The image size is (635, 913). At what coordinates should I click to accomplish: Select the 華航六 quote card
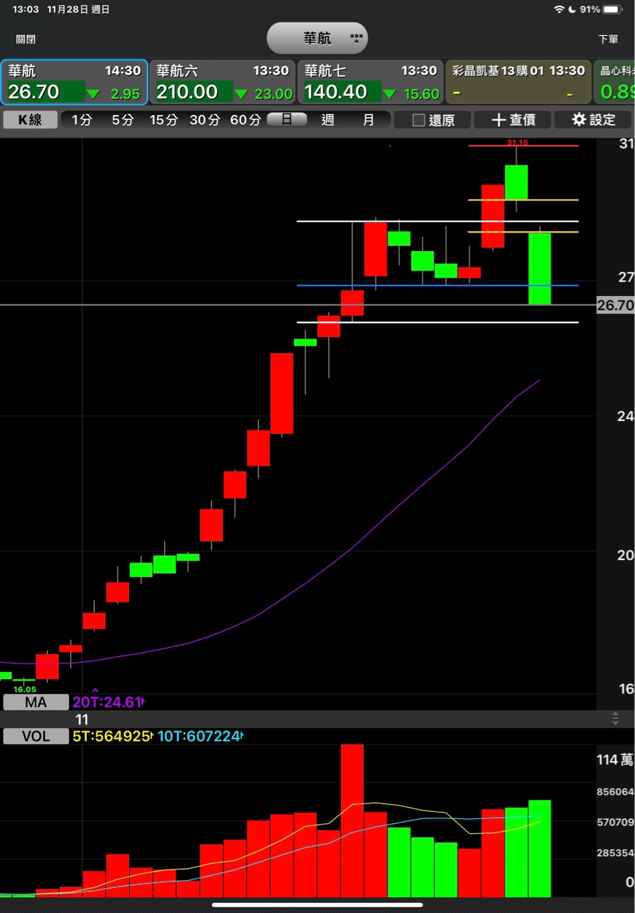click(223, 82)
